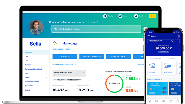Click the 18.290,56 € saldo disponibile value
Image resolution: width=185 pixels, height=104 pixels.
pyautogui.click(x=85, y=90)
